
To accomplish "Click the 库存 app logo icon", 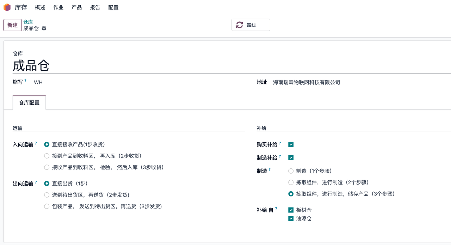I will click(7, 7).
